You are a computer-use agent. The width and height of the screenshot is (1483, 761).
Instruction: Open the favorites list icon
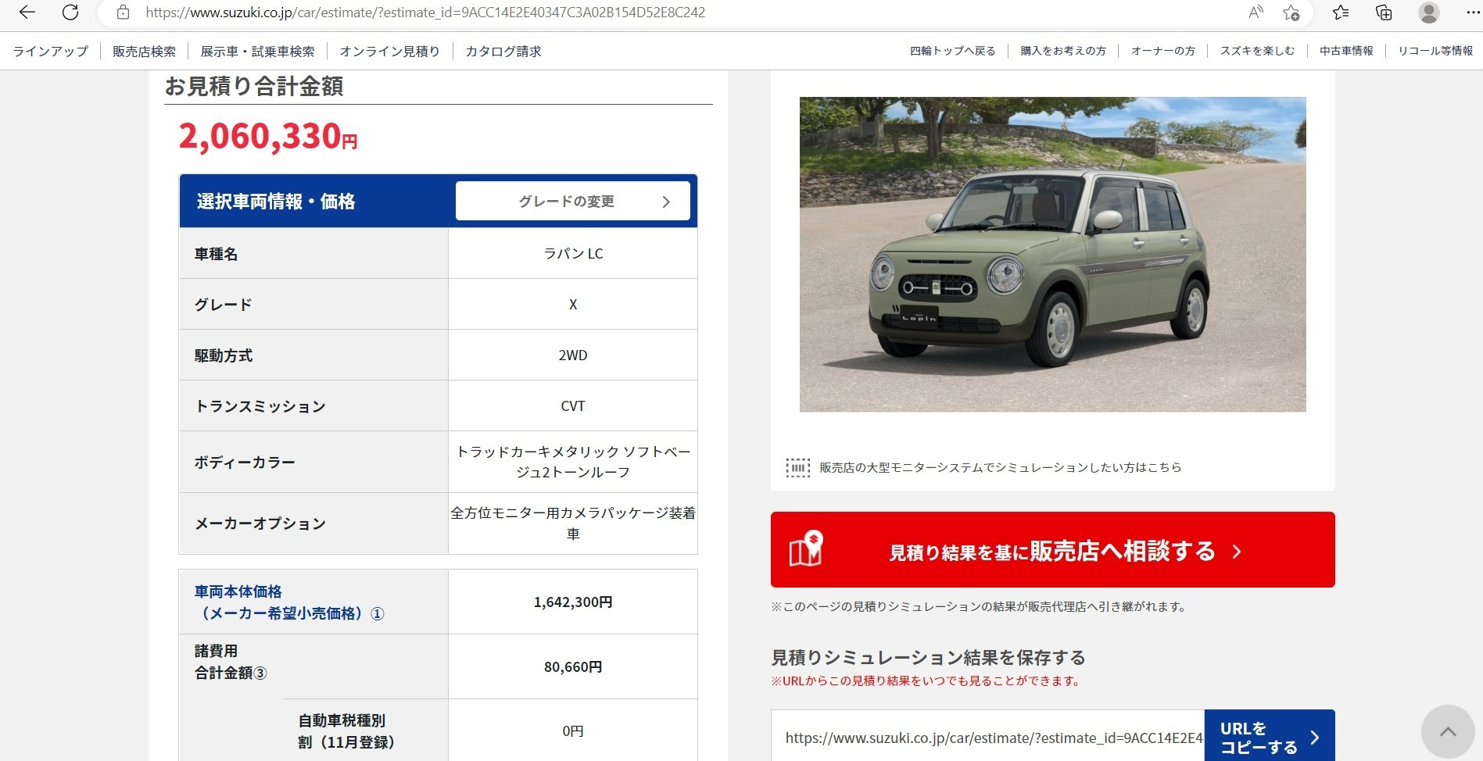coord(1341,13)
